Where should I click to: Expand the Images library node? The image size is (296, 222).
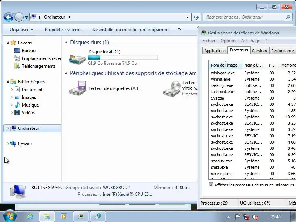pos(11,97)
